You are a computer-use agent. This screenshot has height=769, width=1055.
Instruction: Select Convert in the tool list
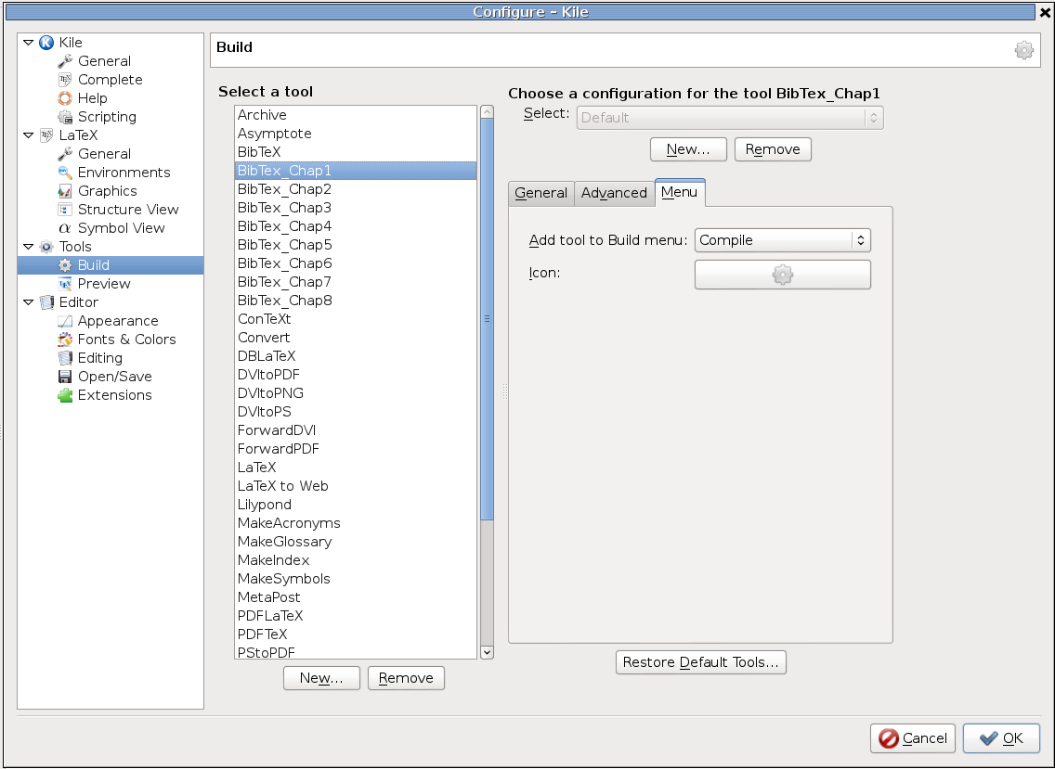pos(356,338)
